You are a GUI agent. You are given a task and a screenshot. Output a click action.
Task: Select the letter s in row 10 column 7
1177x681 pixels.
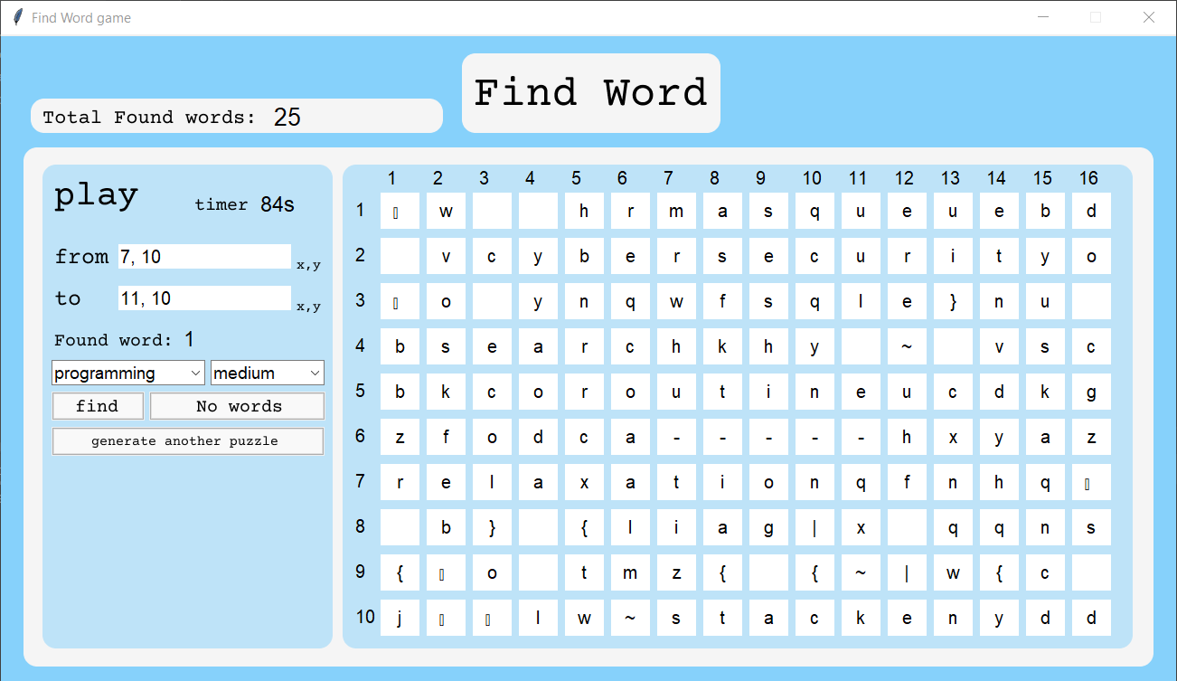click(x=676, y=618)
